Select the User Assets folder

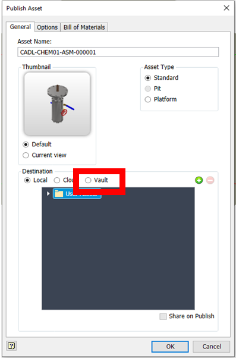(77, 194)
